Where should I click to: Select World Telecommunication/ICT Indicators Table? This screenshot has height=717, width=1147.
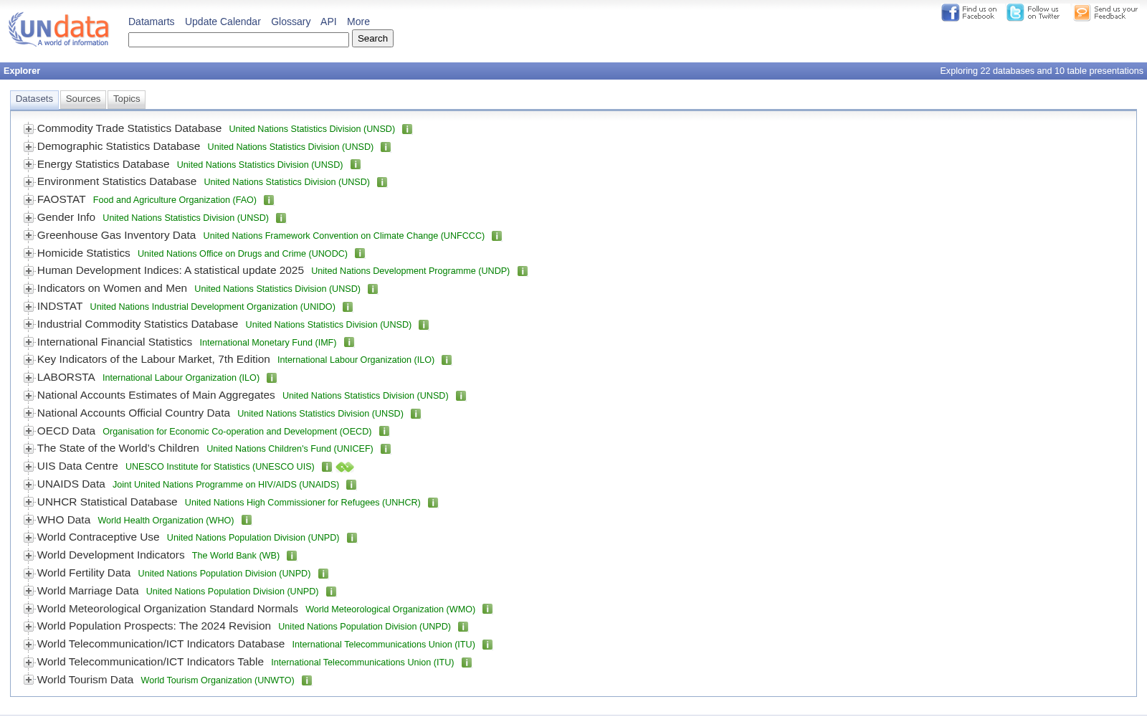(x=151, y=662)
